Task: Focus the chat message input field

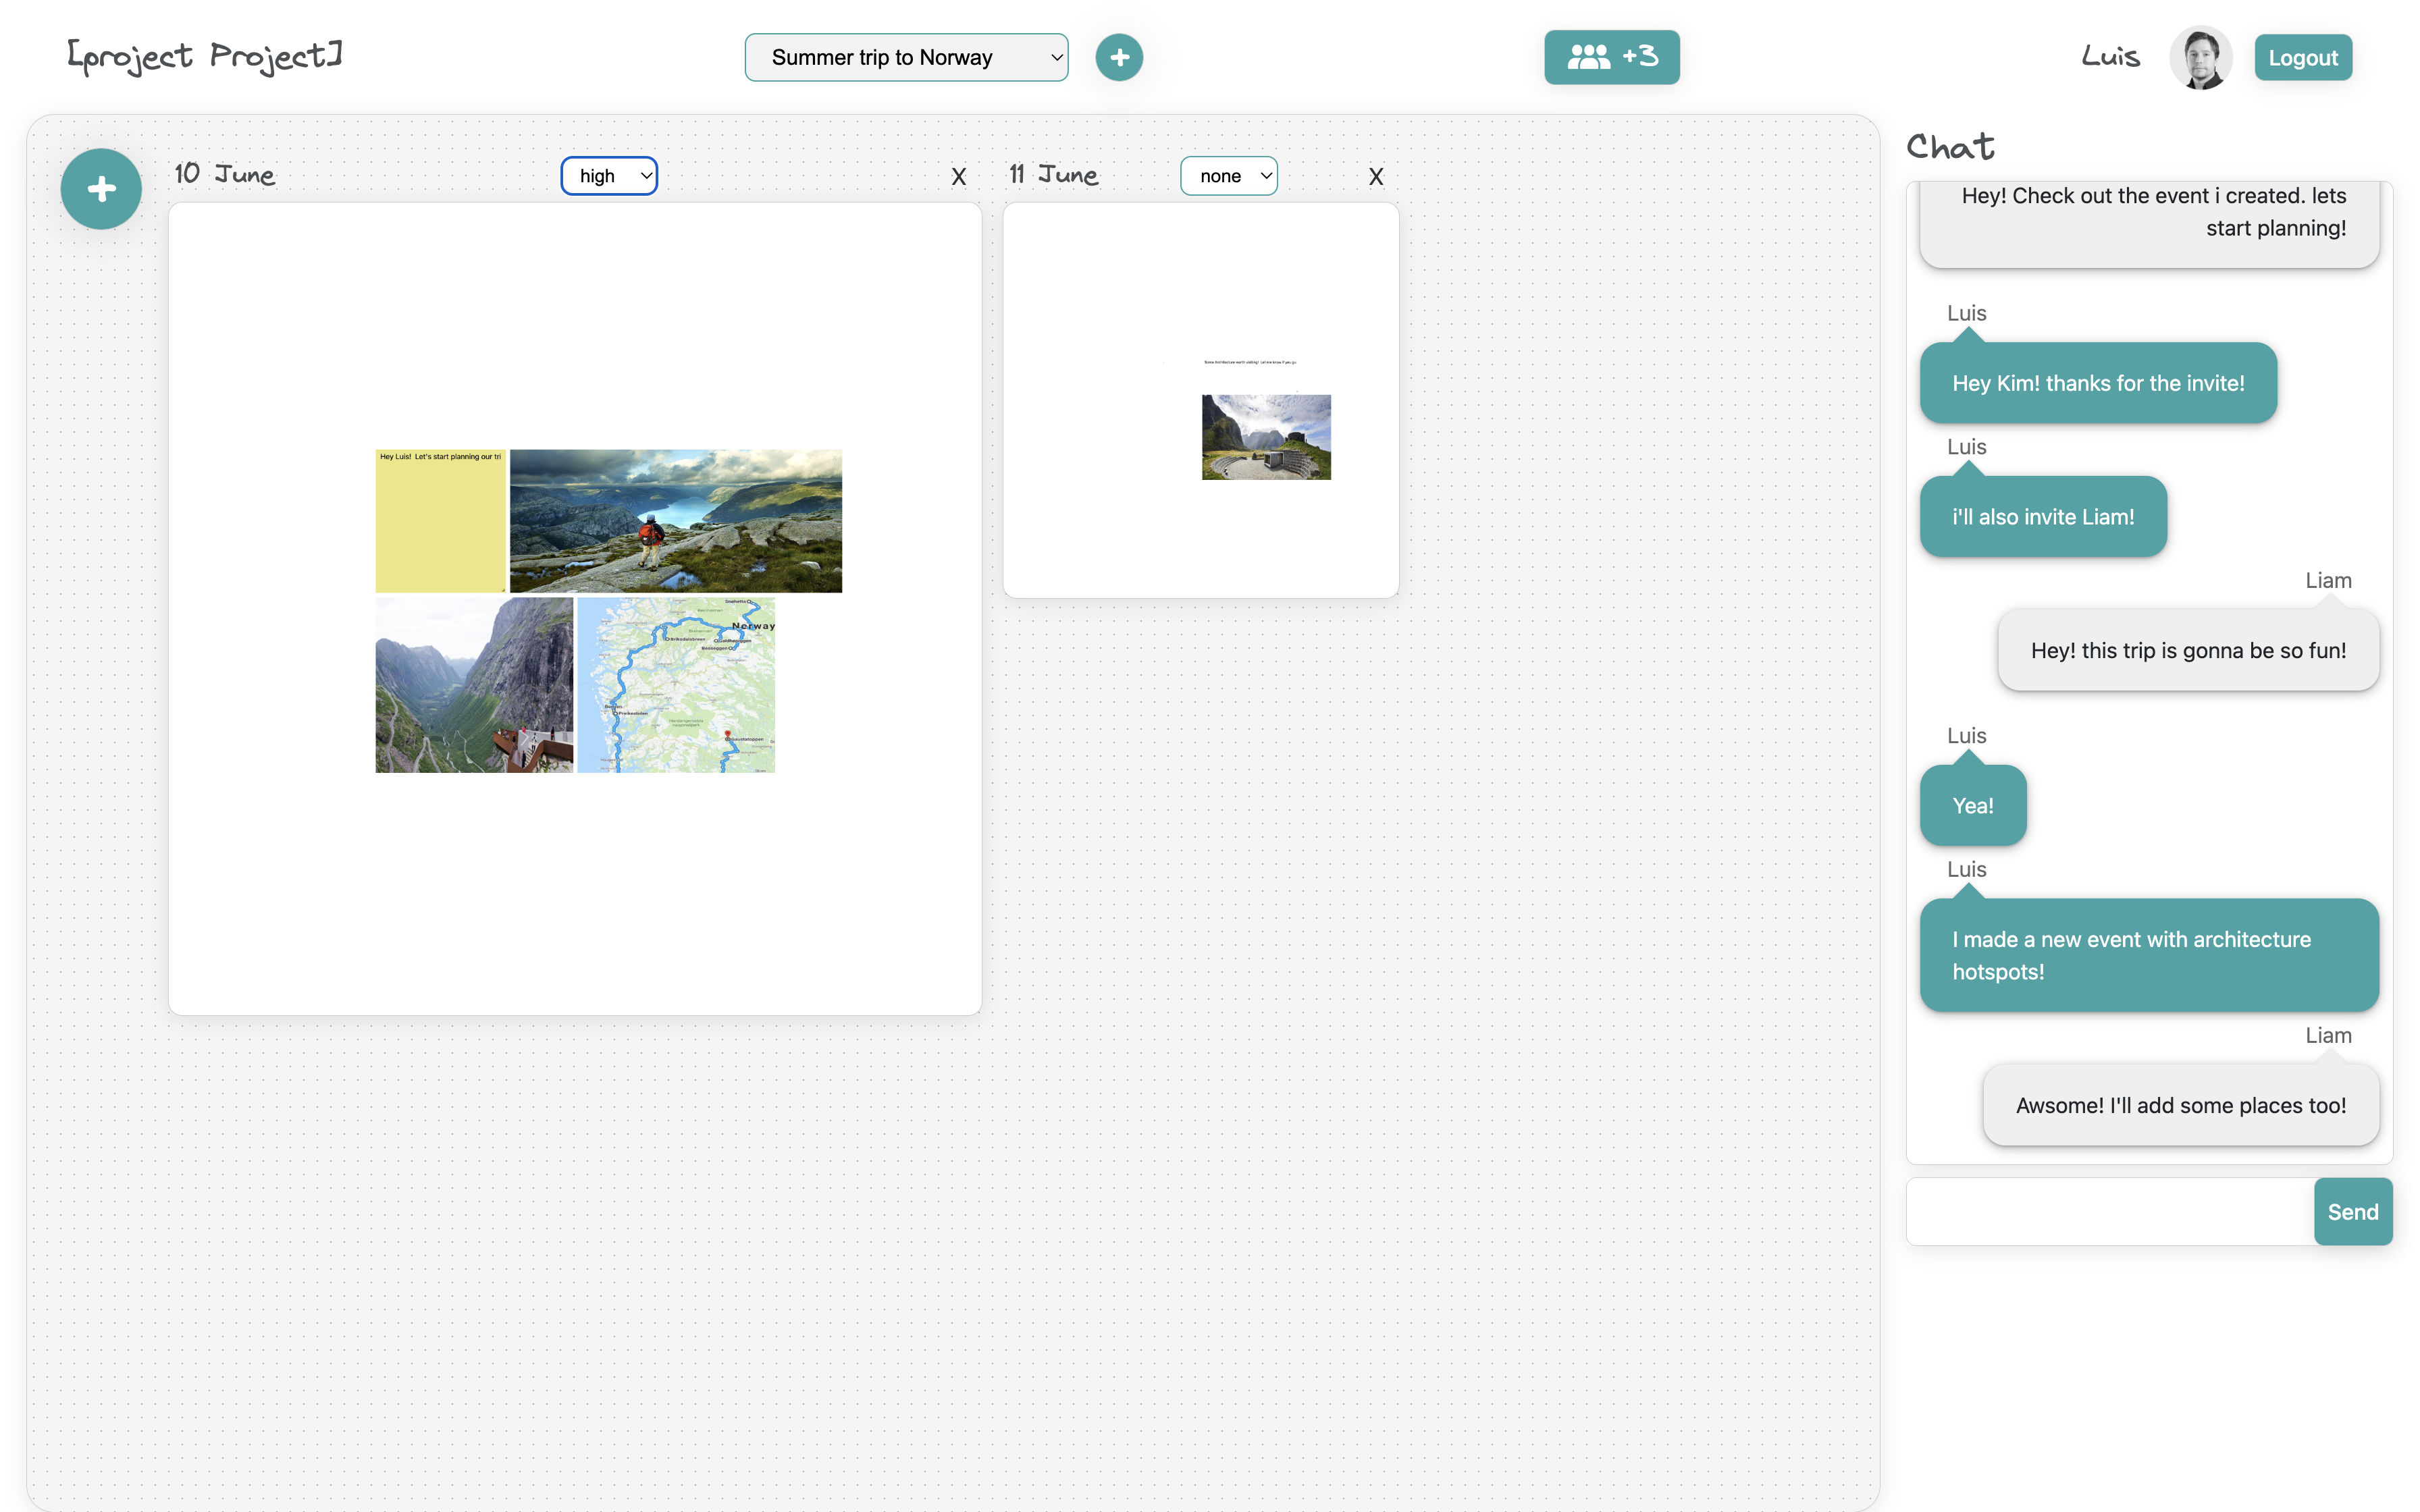Action: pyautogui.click(x=2110, y=1211)
